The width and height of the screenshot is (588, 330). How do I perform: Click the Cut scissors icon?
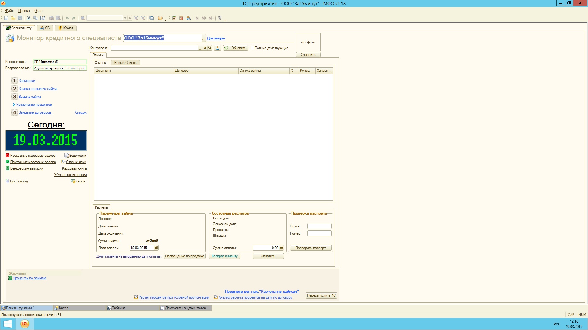coord(28,18)
